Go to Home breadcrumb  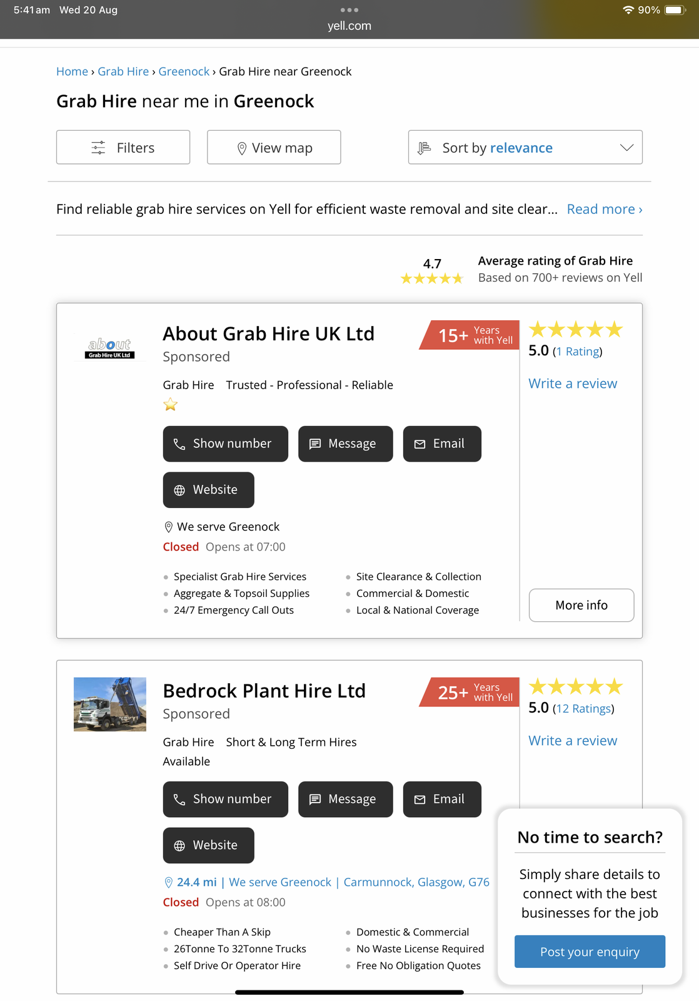[x=72, y=71]
